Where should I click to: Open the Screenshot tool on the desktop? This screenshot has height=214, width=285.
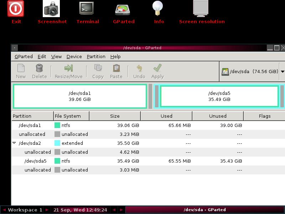coord(52,9)
